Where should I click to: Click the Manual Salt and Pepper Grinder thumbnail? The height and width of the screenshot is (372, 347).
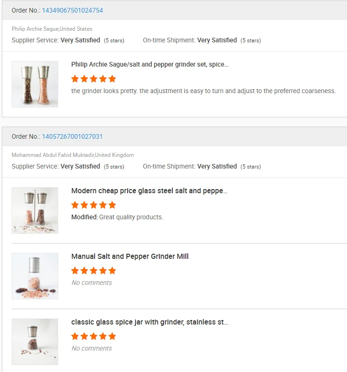pos(35,276)
